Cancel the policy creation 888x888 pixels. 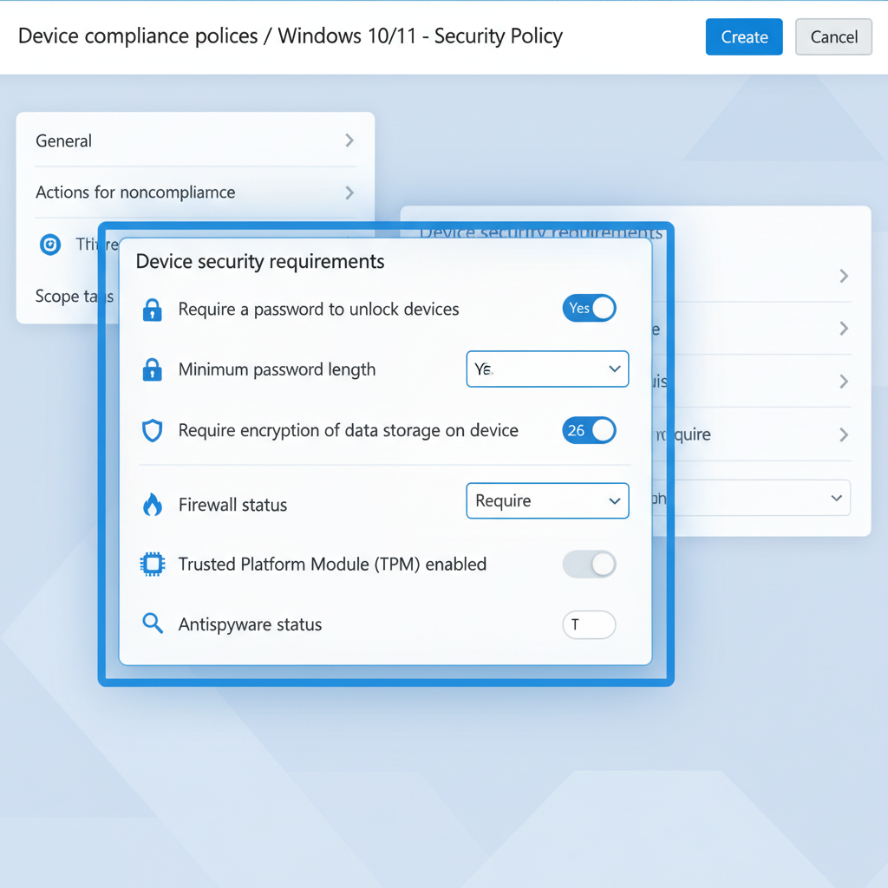(833, 36)
